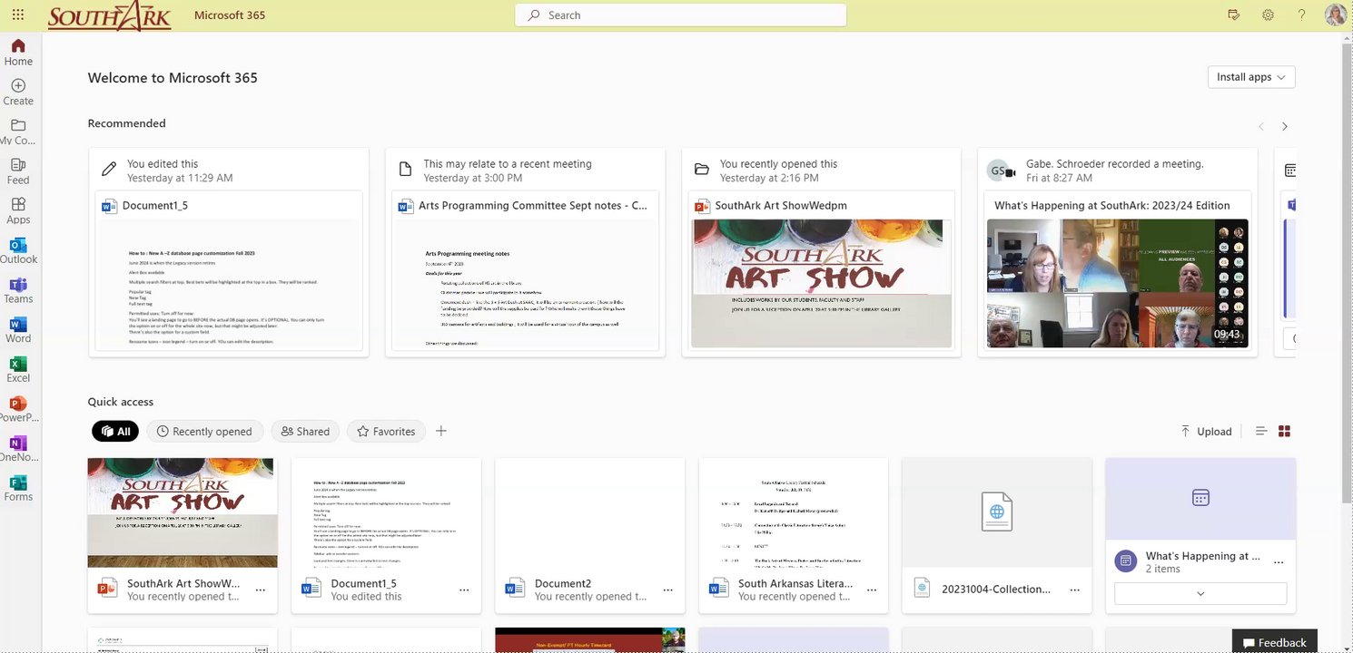Click 'Gabe. Schroeder recorded a meeting.' text

pyautogui.click(x=1114, y=164)
